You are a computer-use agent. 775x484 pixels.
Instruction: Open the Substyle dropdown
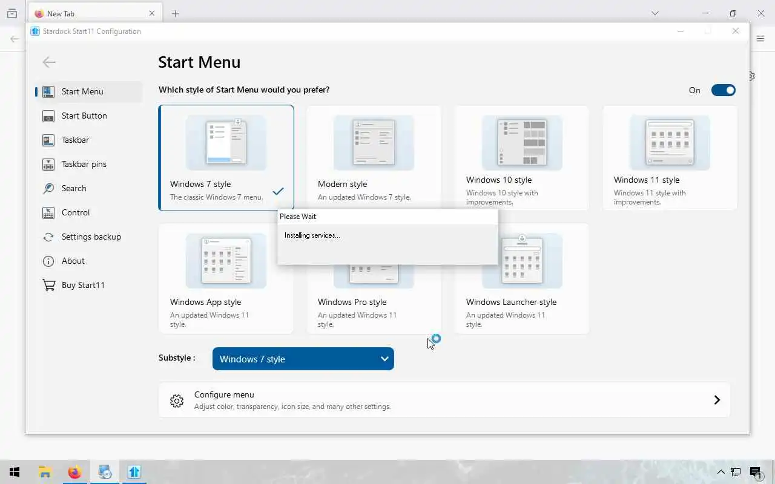coord(303,359)
